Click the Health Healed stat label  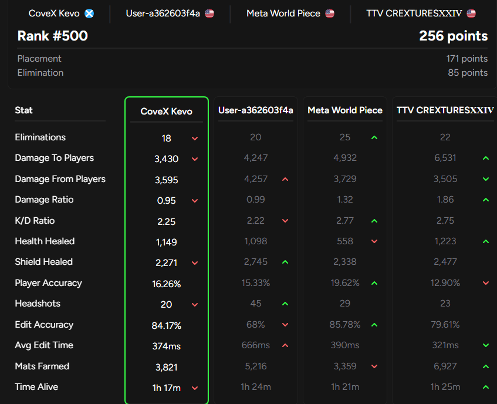tap(45, 241)
